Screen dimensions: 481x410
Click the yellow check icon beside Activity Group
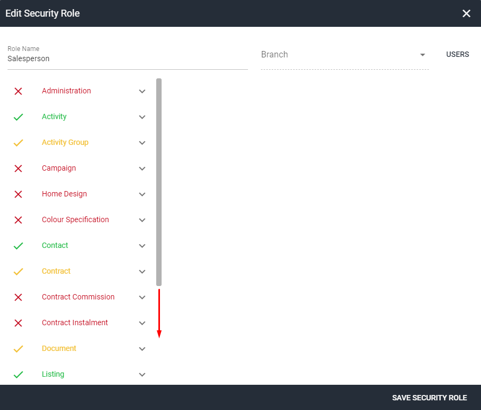(x=18, y=143)
